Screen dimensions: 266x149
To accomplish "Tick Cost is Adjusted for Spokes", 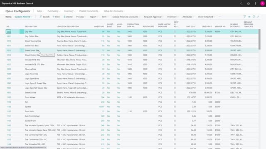I will point(175,107).
